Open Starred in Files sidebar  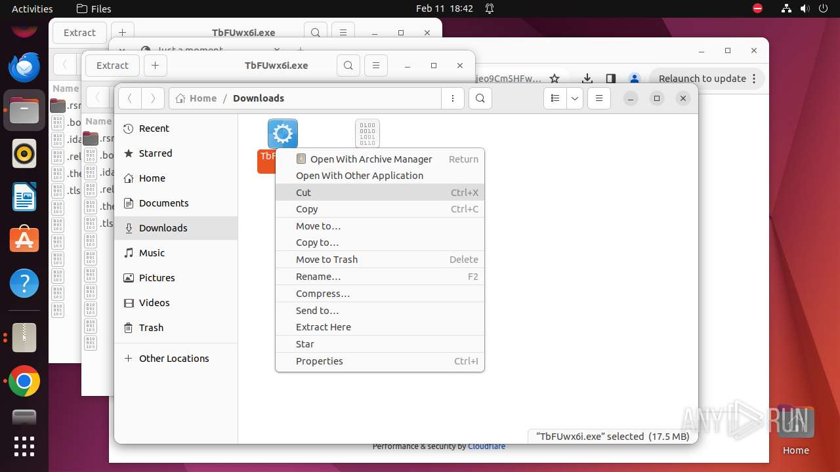(x=176, y=153)
